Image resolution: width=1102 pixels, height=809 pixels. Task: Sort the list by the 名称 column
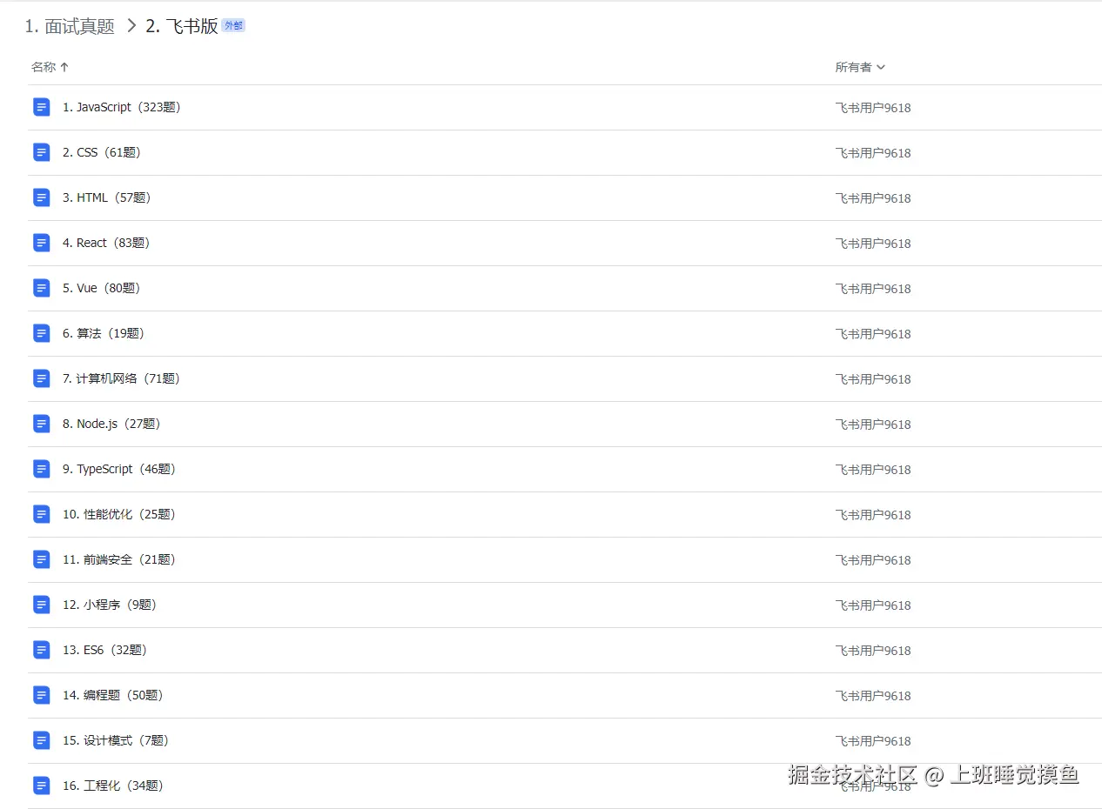(x=50, y=67)
